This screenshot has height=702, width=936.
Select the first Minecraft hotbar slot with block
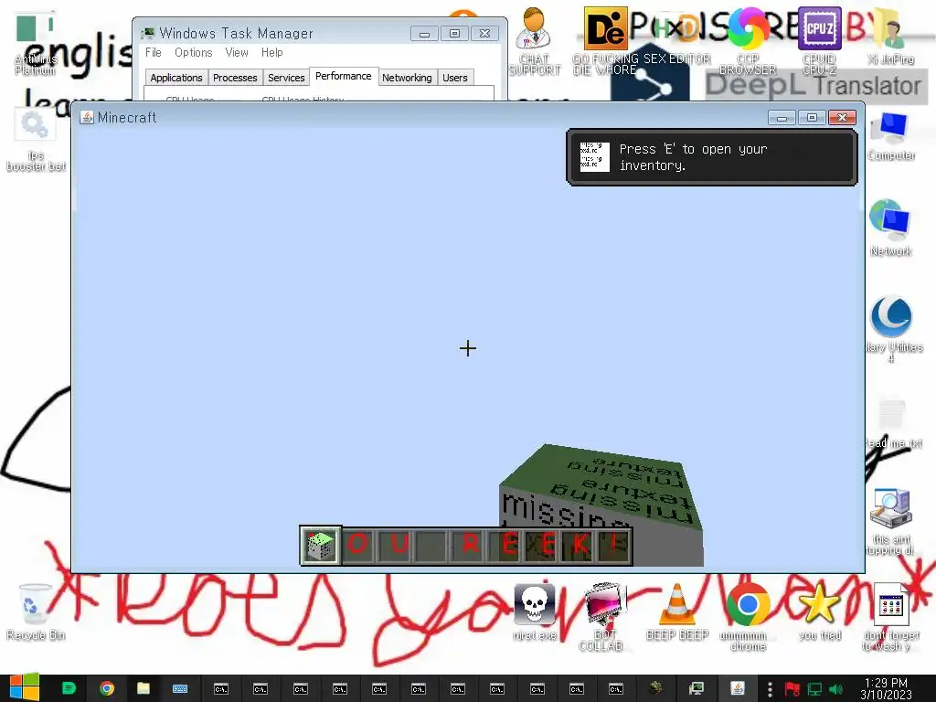tap(321, 545)
